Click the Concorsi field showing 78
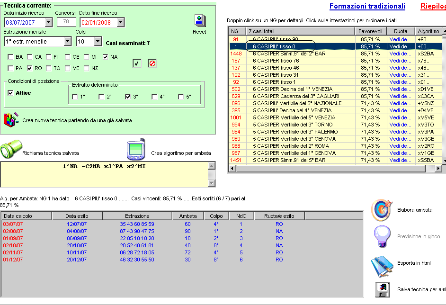Image resolution: width=446 pixels, height=305 pixels. (66, 22)
